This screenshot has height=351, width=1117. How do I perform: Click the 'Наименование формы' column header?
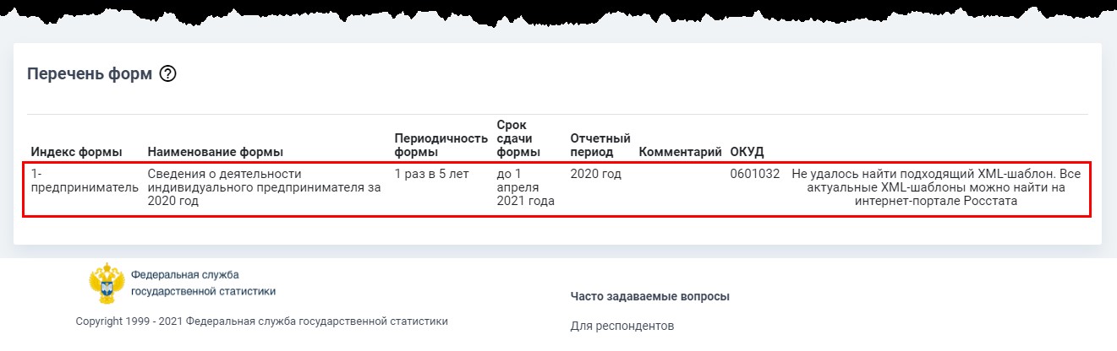tap(215, 152)
